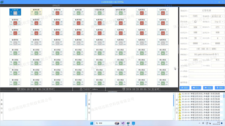Click the XGigabitEthernet0/0/1 port field
Viewport: 225px width, 126px height.
tap(206, 55)
